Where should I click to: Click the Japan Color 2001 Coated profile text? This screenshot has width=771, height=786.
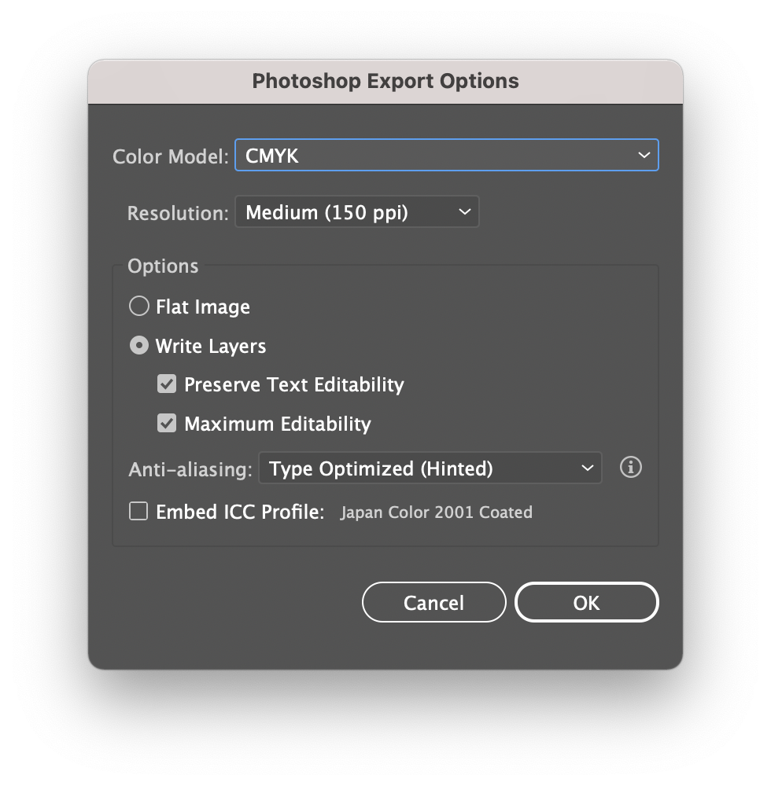436,512
